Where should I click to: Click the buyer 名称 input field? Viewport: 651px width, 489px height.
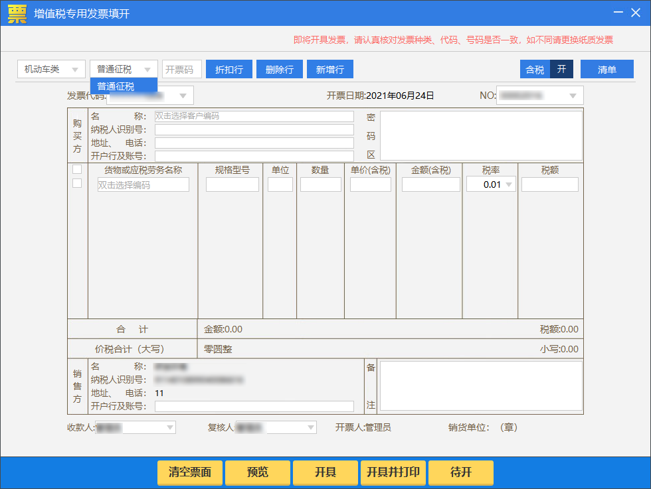coord(254,116)
